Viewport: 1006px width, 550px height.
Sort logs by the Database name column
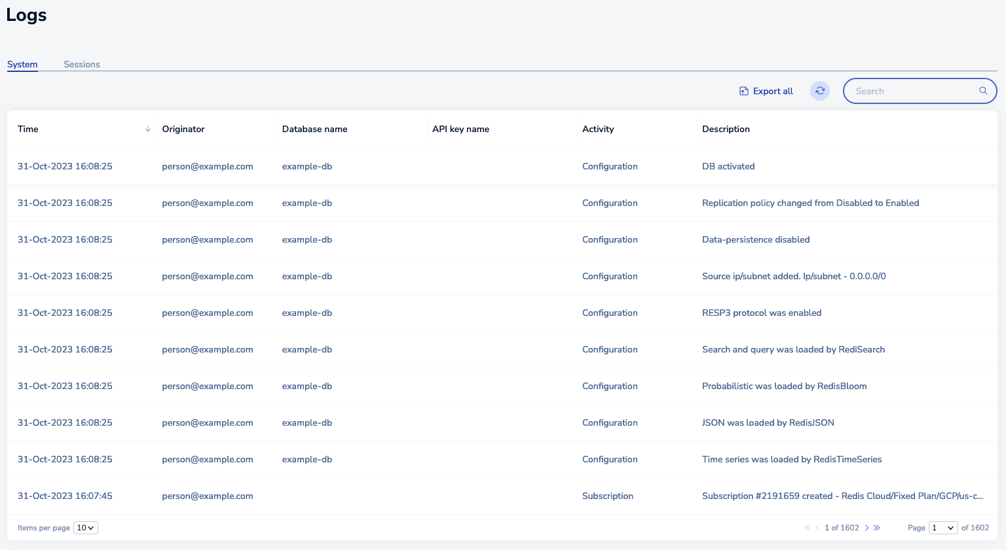click(x=315, y=129)
